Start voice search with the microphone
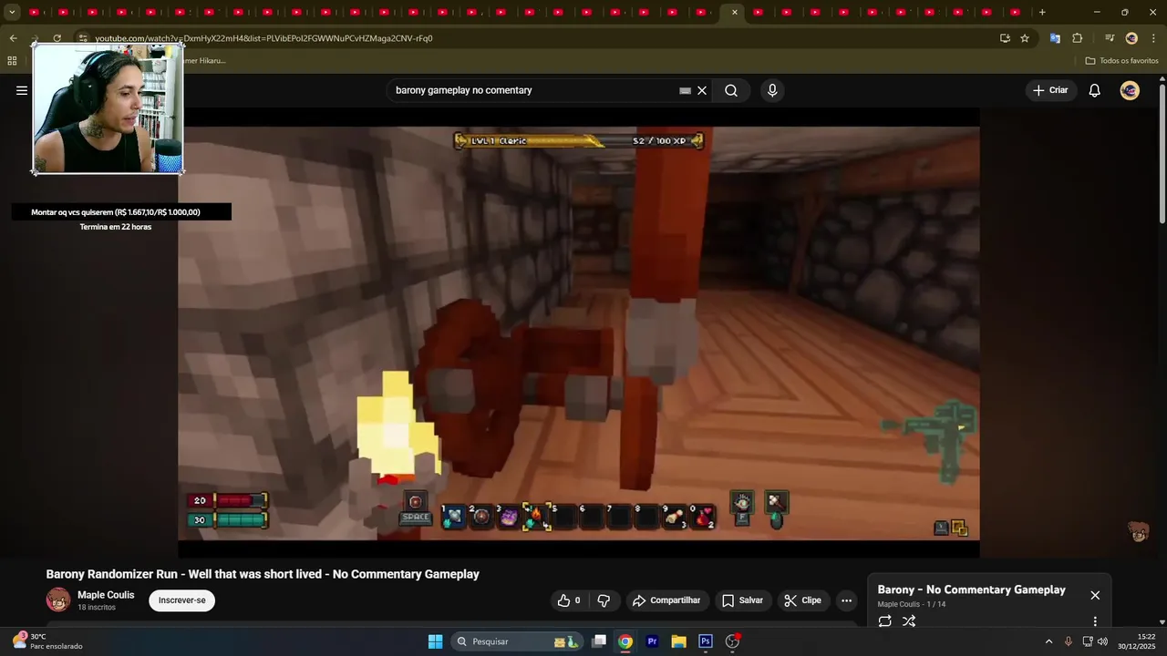Viewport: 1167px width, 656px height. point(772,90)
